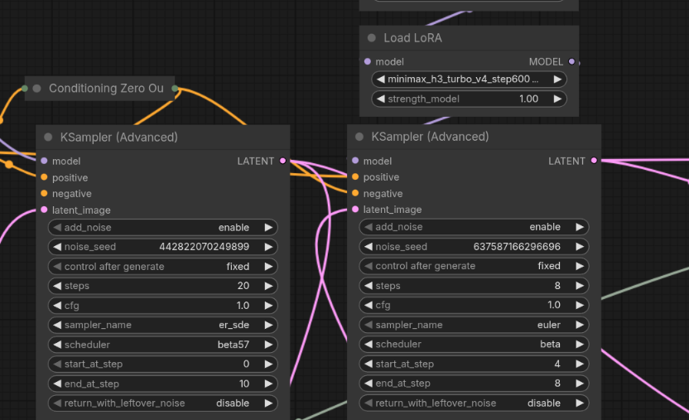Click left KSampler model input socket
Image resolution: width=689 pixels, height=420 pixels.
coord(44,161)
